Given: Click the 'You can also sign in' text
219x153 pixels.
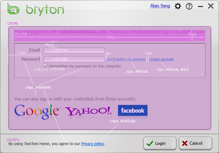Looking at the screenshot, I should 75,99.
